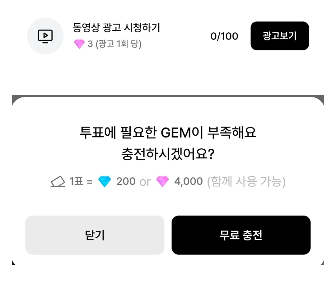Select the 동영상 광고 시청하기 title
The width and height of the screenshot is (336, 298).
point(116,28)
